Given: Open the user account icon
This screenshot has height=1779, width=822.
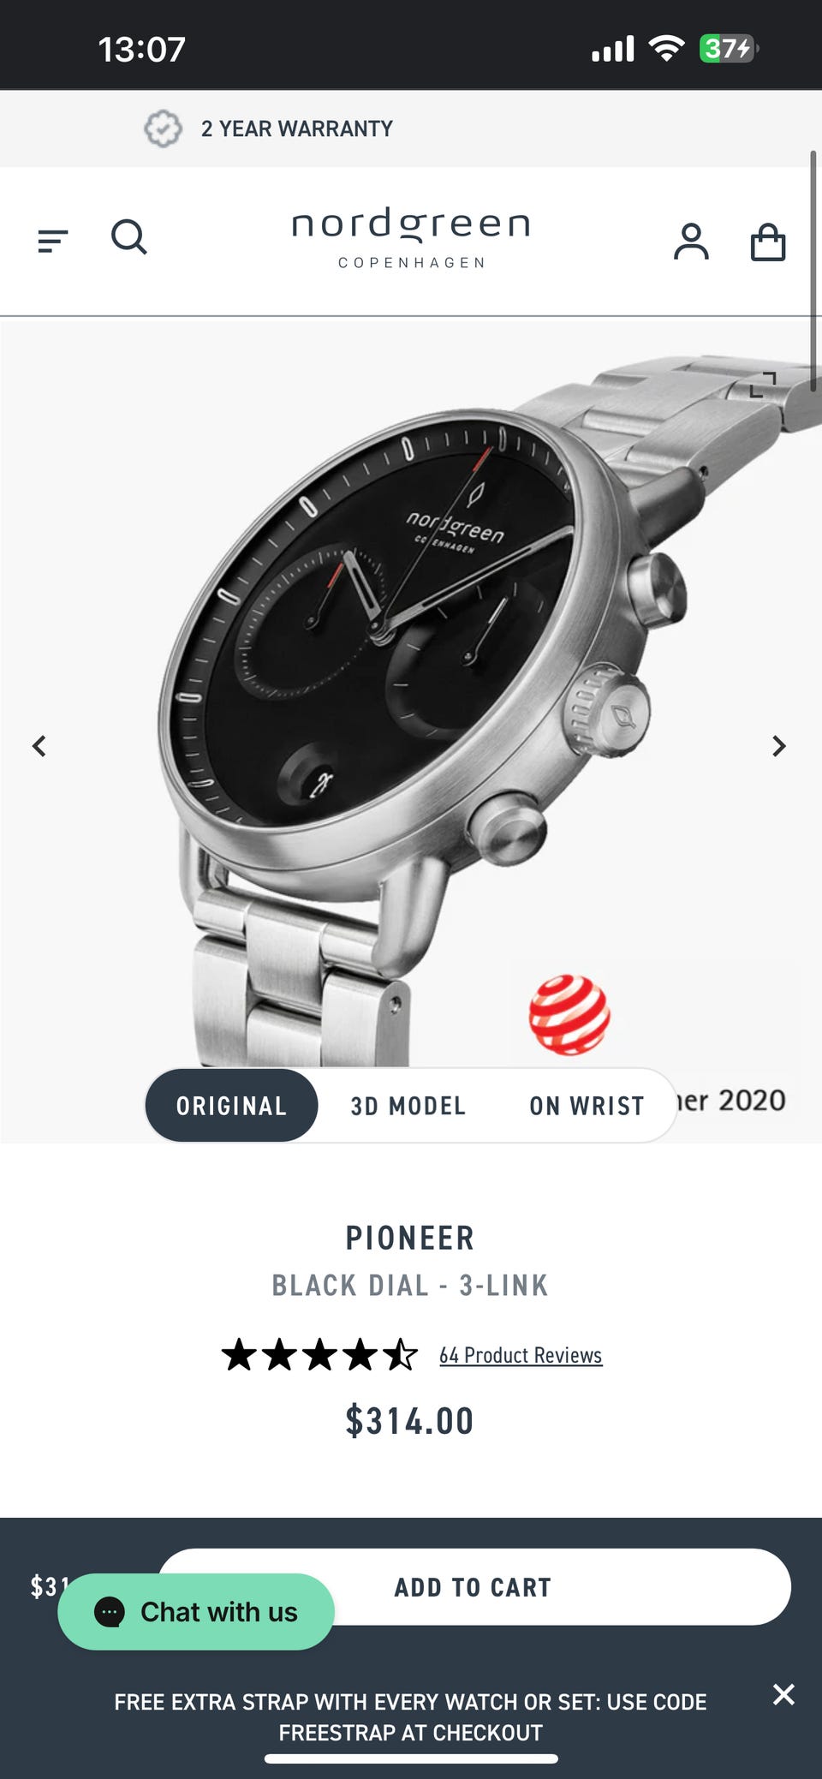Looking at the screenshot, I should coord(691,241).
